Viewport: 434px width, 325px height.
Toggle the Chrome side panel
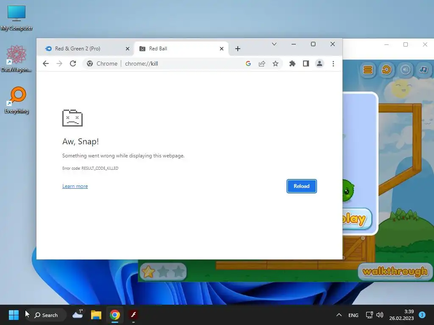coord(306,63)
